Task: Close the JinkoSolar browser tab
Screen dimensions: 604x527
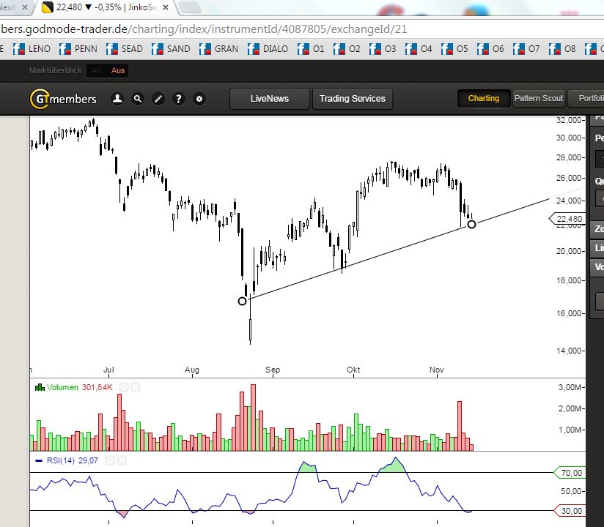Action: [166, 7]
